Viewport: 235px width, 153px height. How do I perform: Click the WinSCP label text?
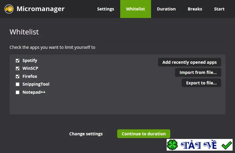tap(30, 68)
